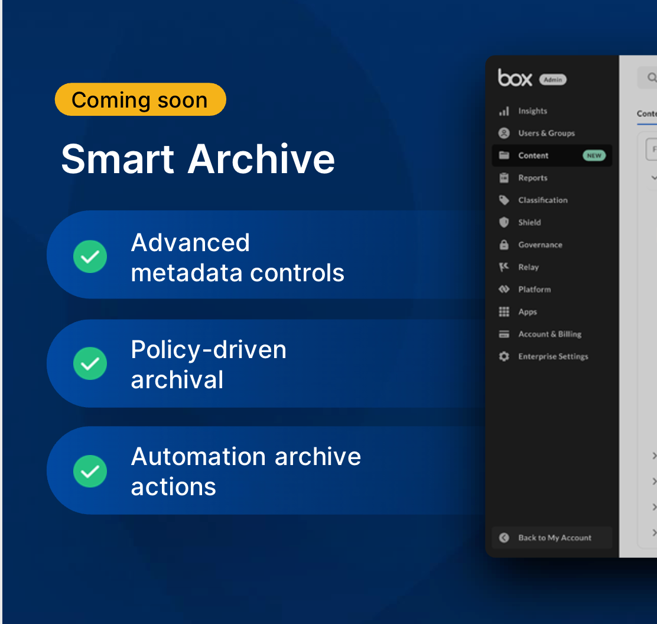The height and width of the screenshot is (624, 657).
Task: Click the Reports clipboard icon
Action: (504, 178)
